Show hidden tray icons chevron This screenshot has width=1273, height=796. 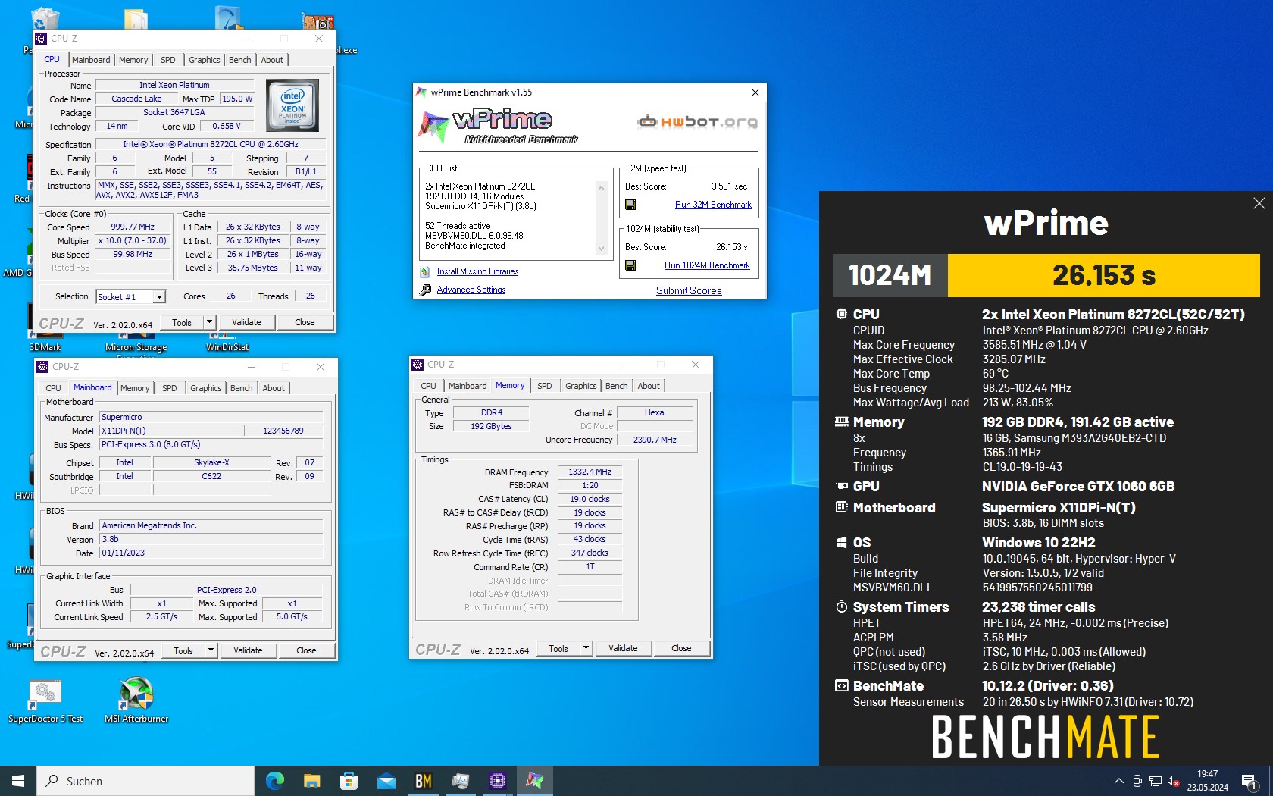tap(1118, 781)
